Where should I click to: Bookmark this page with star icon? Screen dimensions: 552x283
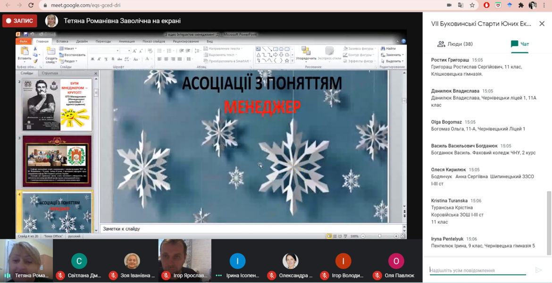point(472,5)
